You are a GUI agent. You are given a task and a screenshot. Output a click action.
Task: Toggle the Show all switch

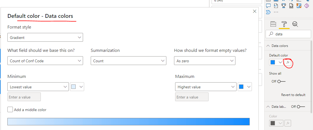tap(281, 81)
